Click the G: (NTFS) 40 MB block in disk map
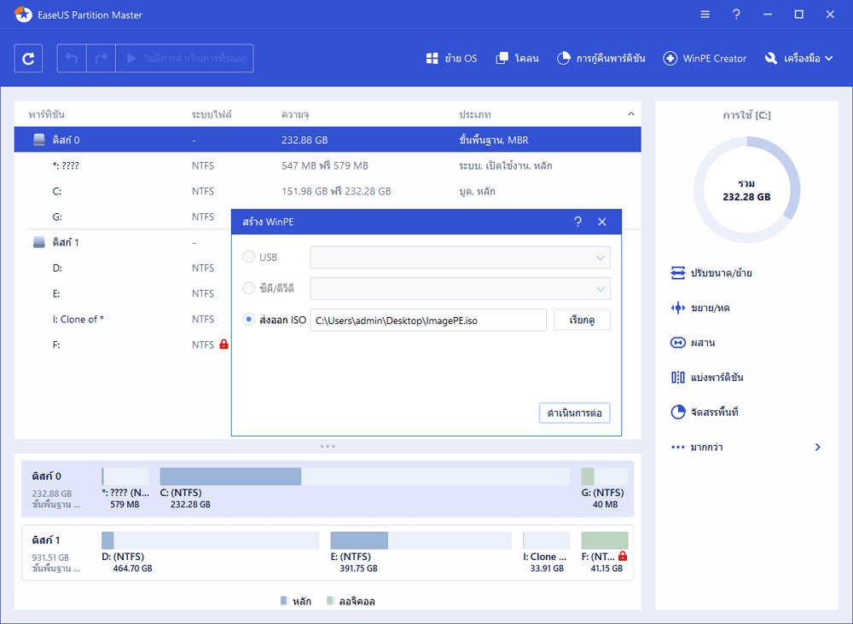This screenshot has width=853, height=624. pos(605,488)
